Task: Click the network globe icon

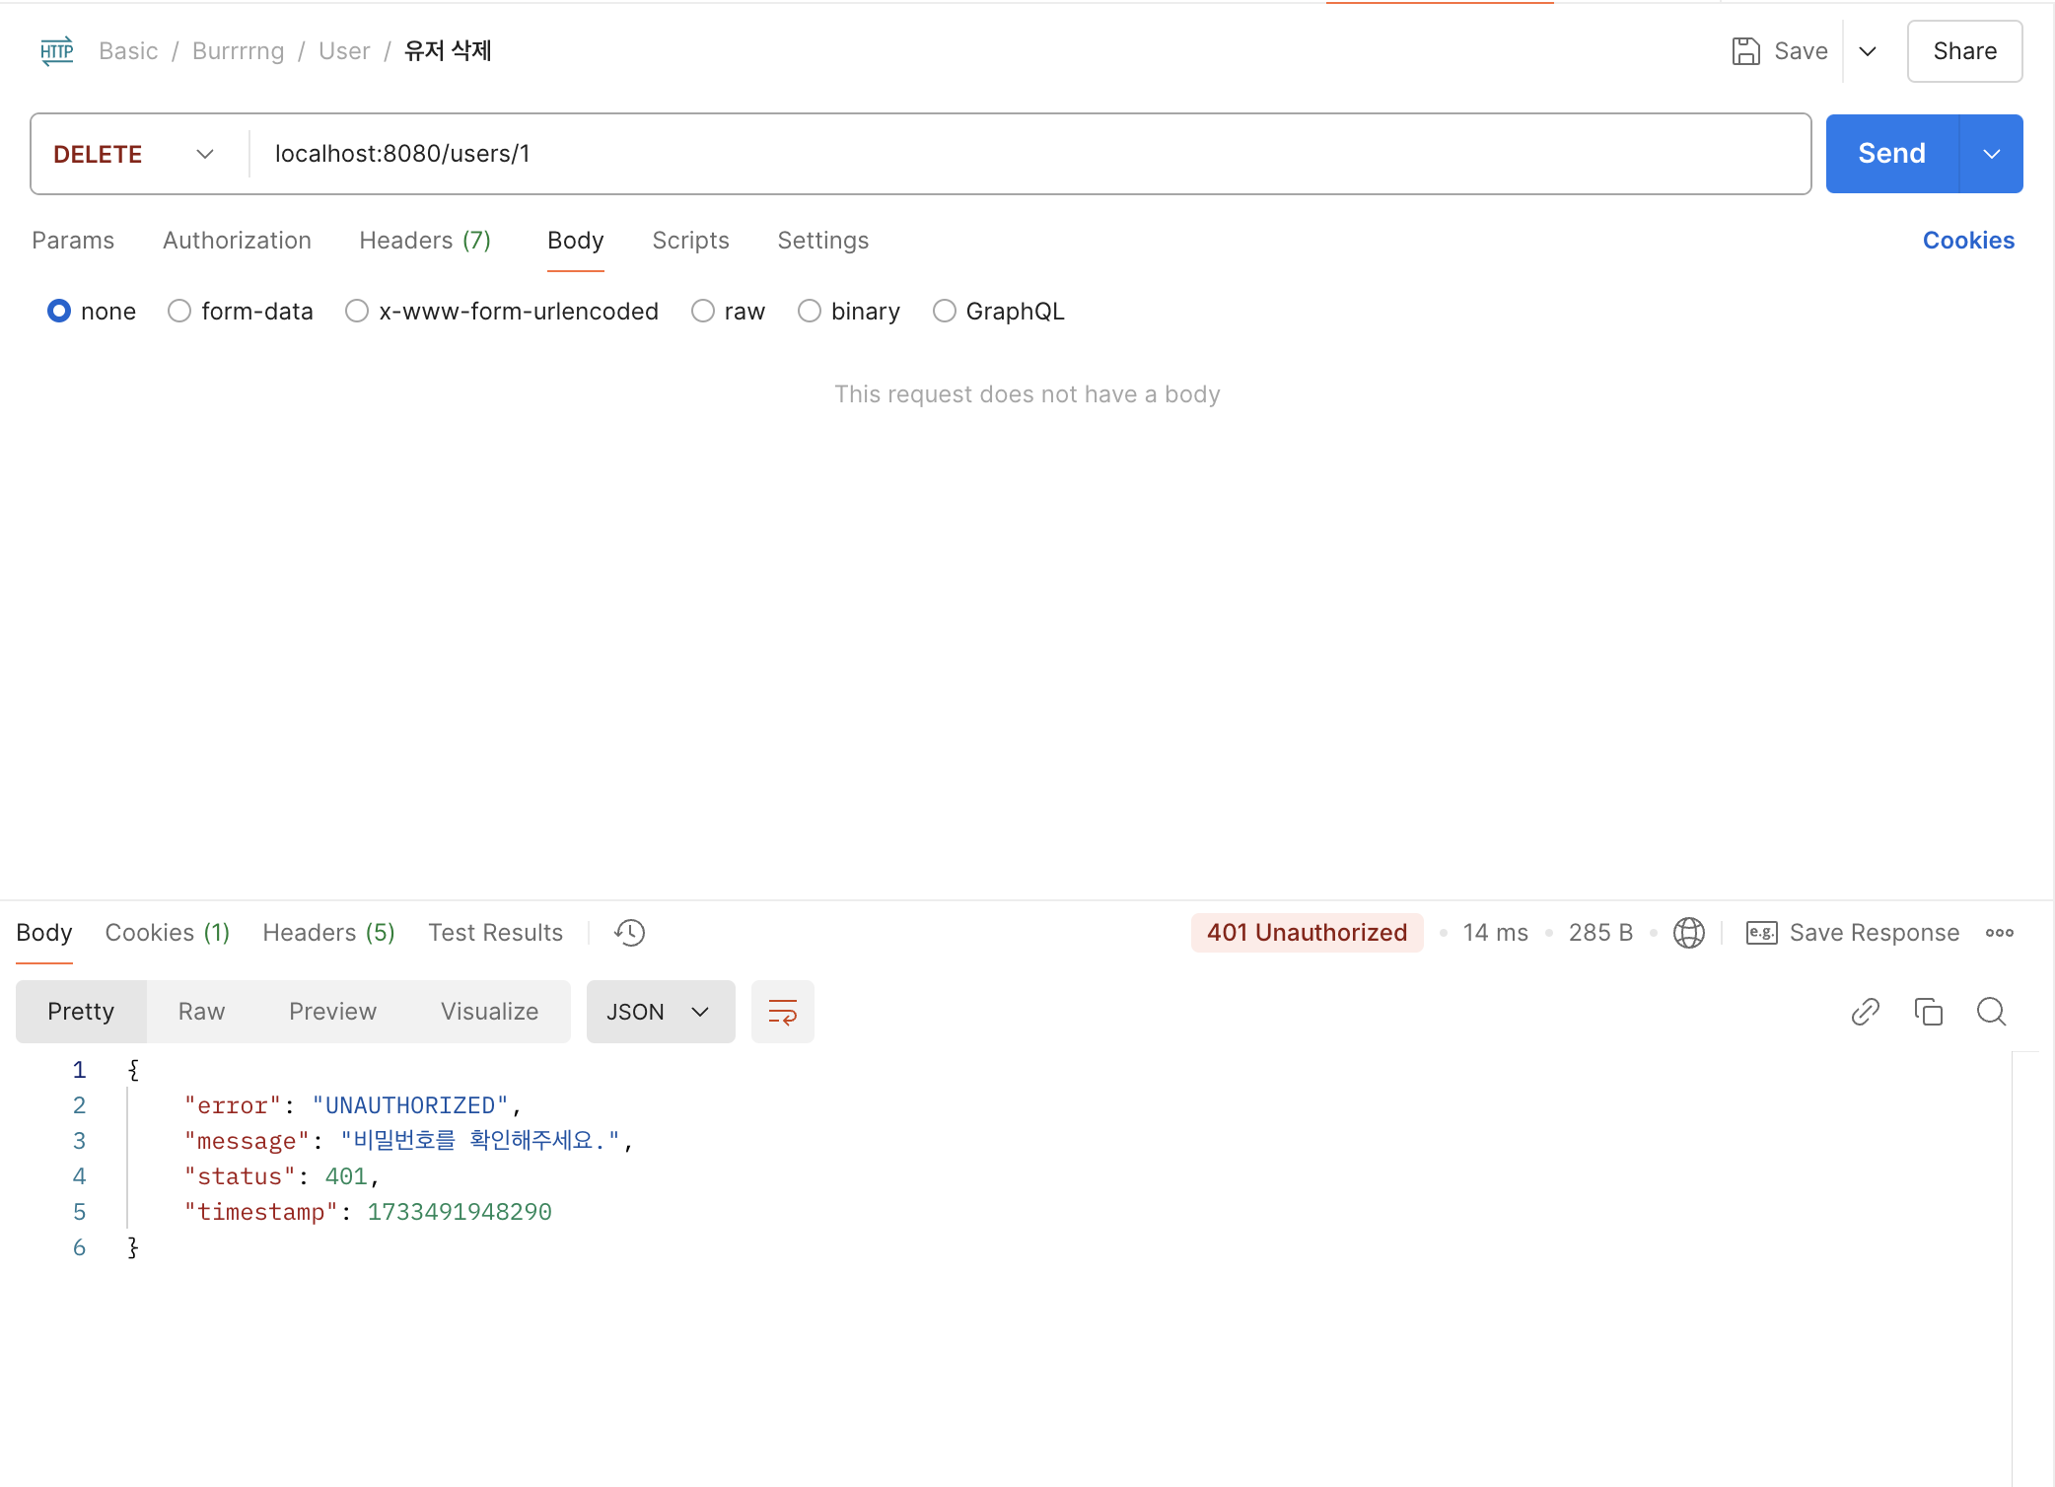Action: (x=1688, y=933)
